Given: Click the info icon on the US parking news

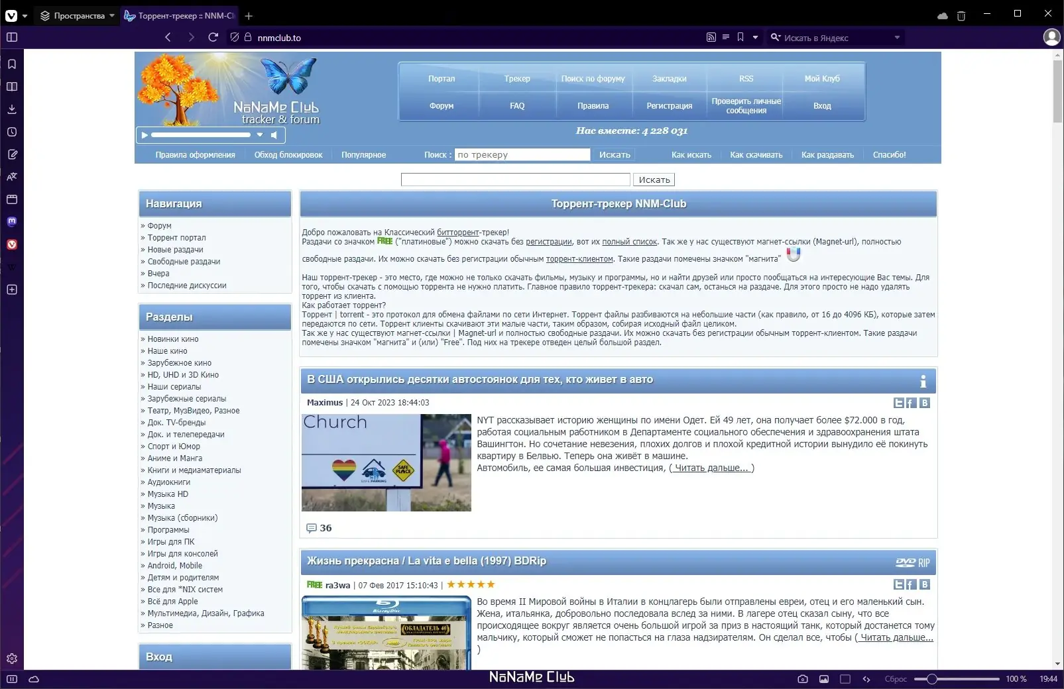Looking at the screenshot, I should [x=923, y=381].
